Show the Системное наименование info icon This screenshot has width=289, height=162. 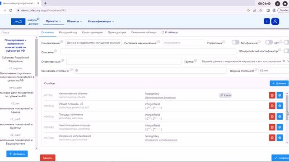[x=158, y=42]
